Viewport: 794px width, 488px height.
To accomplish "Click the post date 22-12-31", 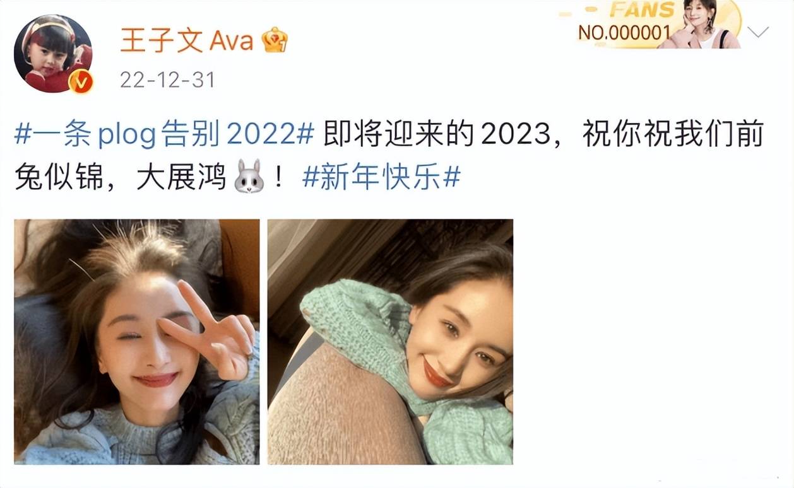I will tap(167, 80).
